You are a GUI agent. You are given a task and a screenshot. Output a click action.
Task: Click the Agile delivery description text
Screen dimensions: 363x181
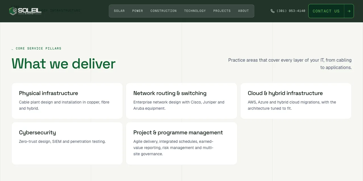point(173,148)
